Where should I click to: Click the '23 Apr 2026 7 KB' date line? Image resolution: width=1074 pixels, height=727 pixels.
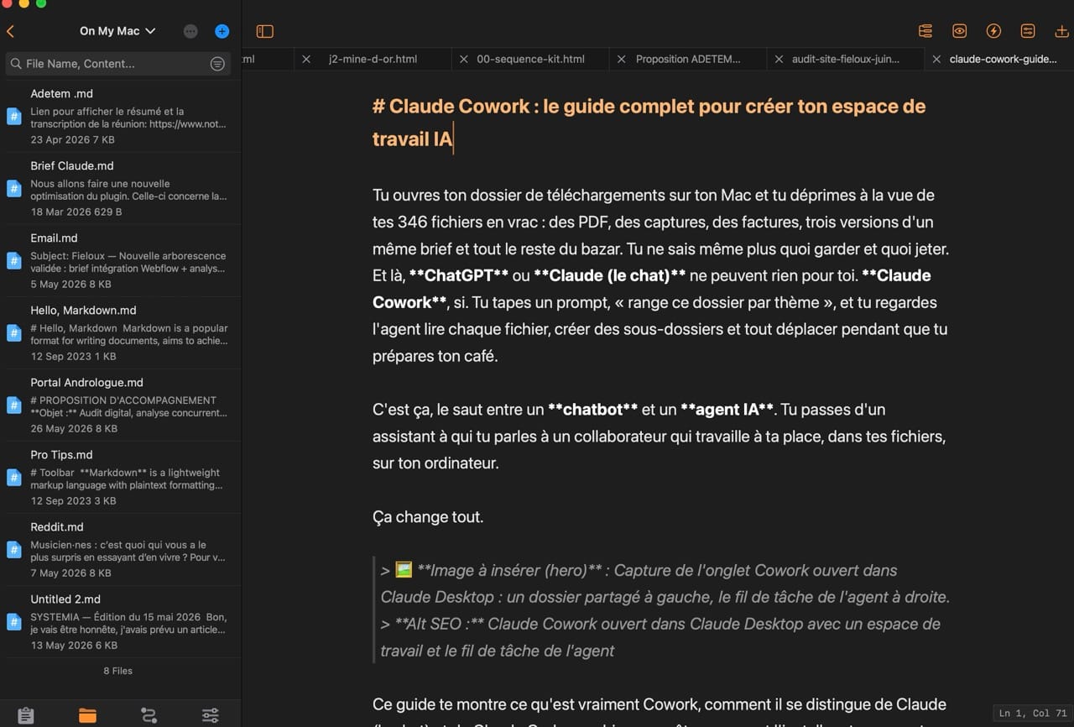72,139
